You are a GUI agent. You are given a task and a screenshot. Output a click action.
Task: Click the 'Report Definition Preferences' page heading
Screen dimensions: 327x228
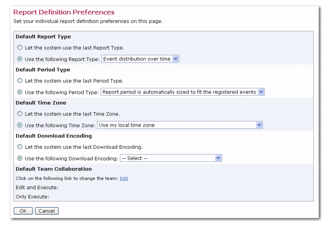tap(64, 12)
